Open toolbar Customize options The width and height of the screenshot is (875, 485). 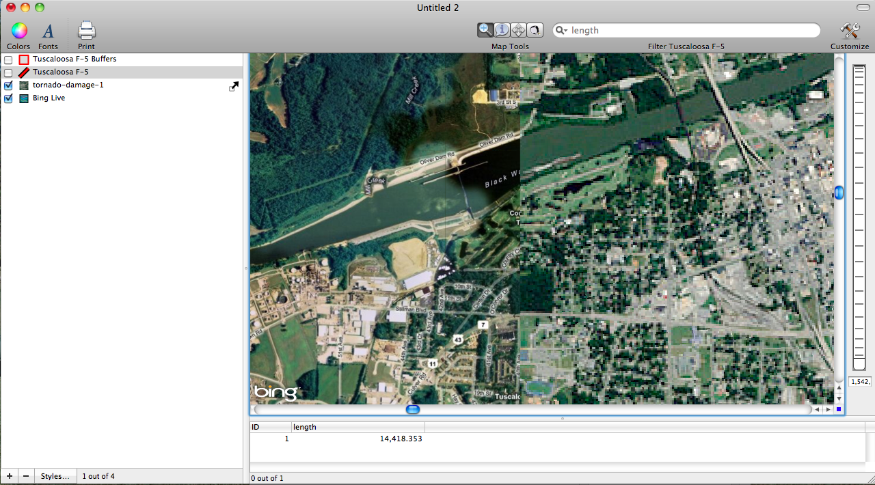(850, 30)
